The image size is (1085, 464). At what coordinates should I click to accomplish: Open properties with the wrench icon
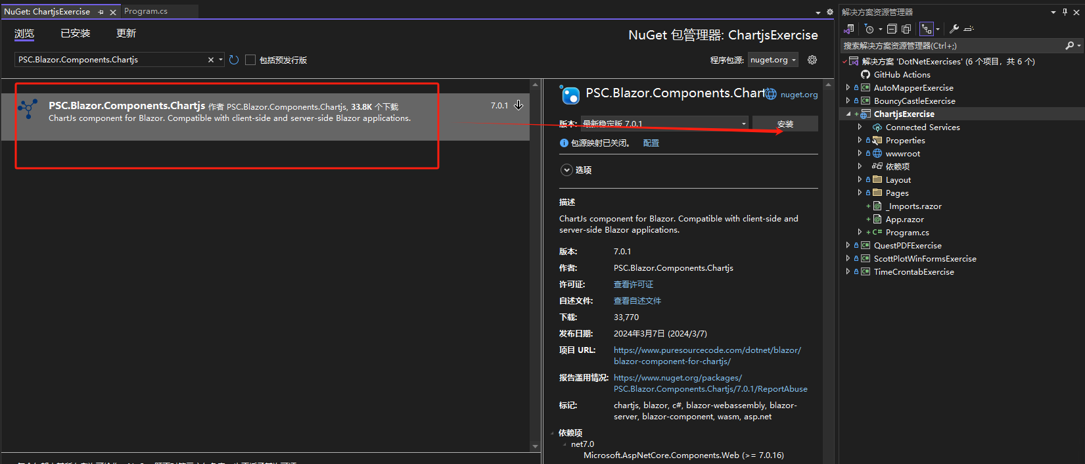pyautogui.click(x=954, y=29)
